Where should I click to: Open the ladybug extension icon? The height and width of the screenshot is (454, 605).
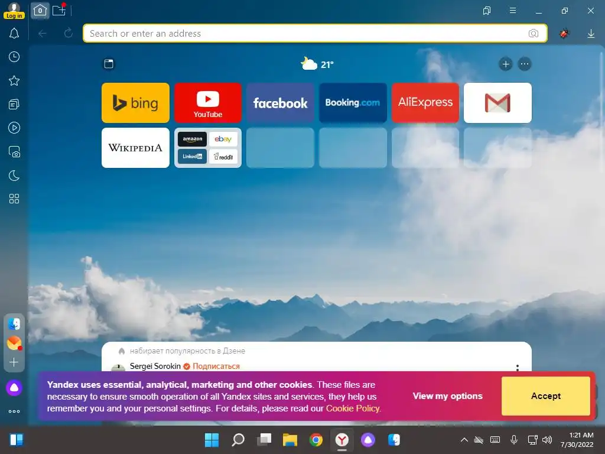(x=564, y=34)
